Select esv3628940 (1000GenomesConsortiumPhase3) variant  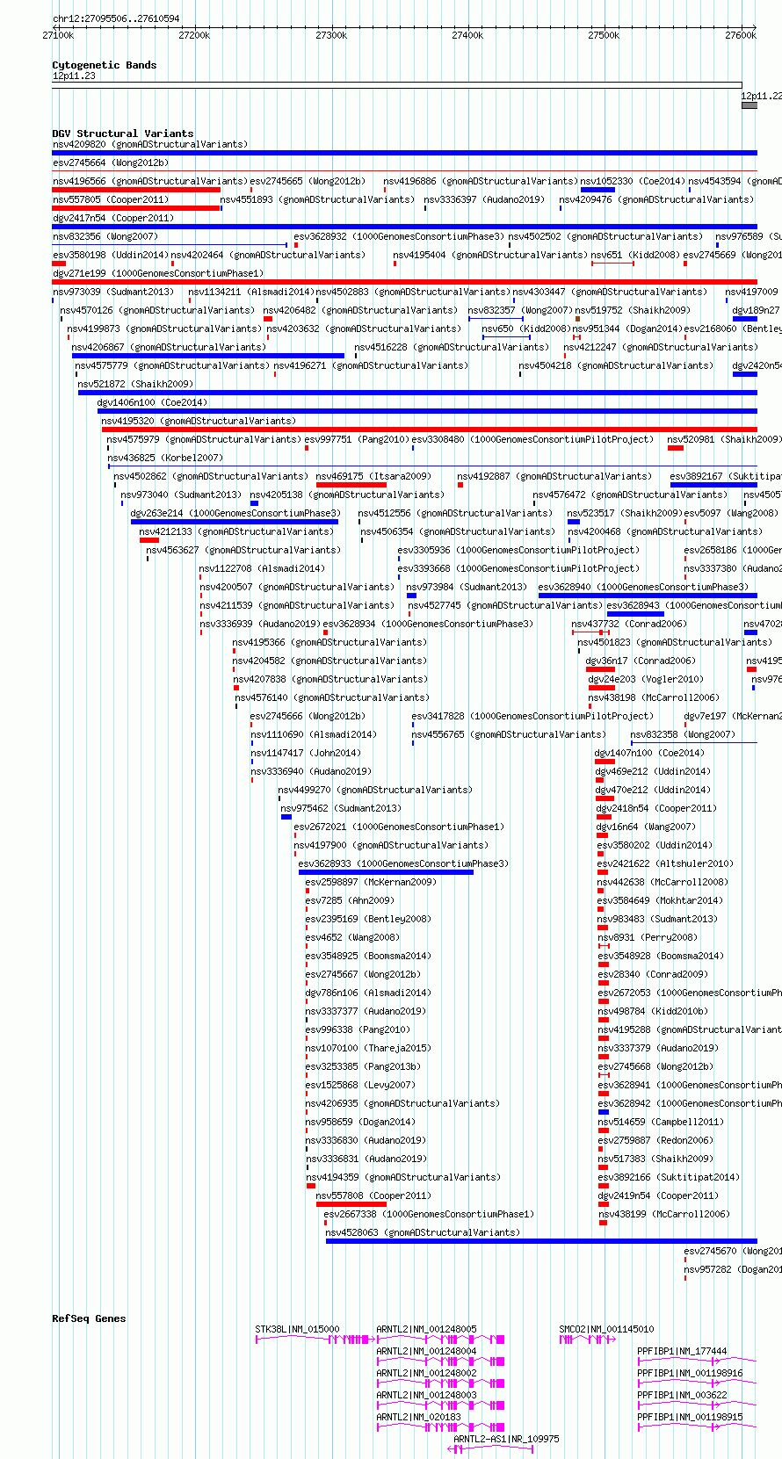(644, 587)
